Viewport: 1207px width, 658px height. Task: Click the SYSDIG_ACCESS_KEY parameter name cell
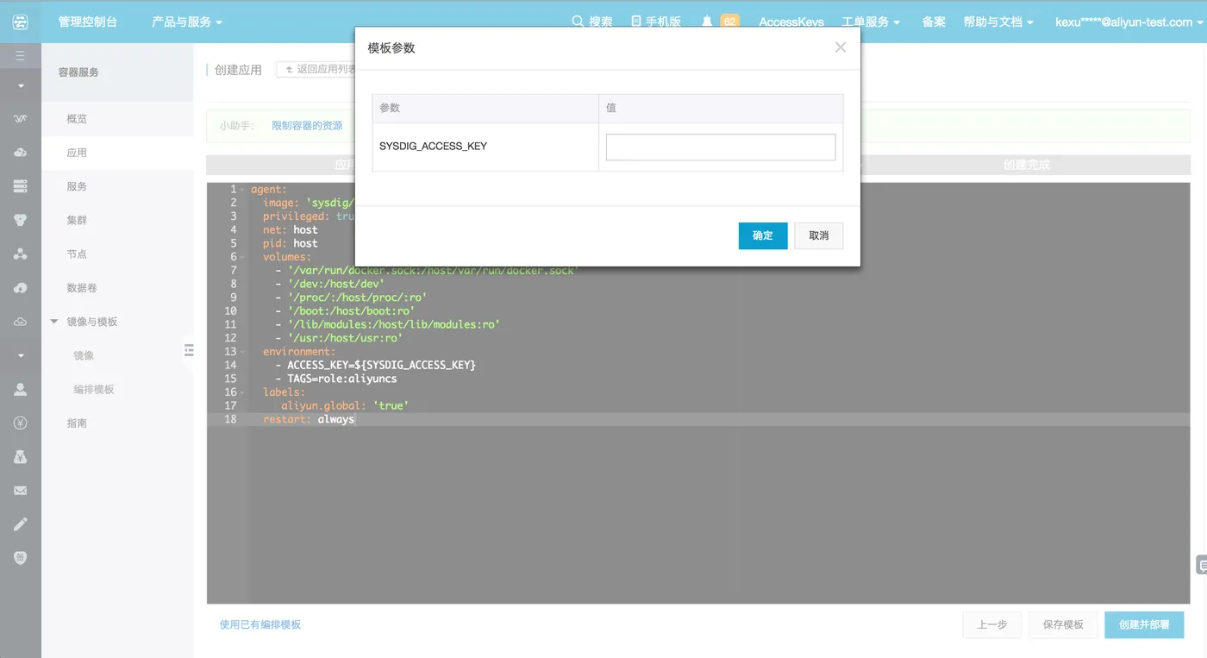pos(485,147)
